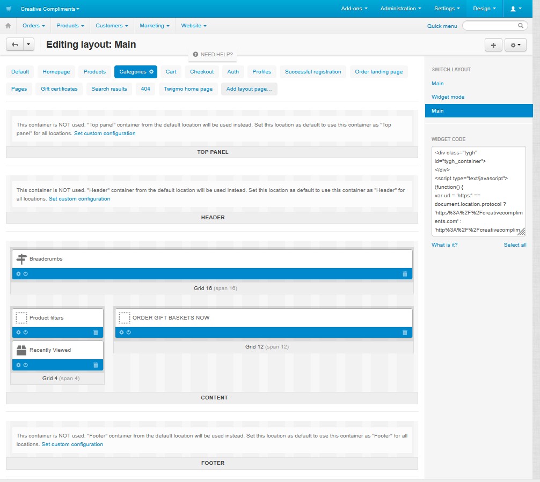Delete the Breadcrumbs block via trash icon
The width and height of the screenshot is (540, 482).
405,274
